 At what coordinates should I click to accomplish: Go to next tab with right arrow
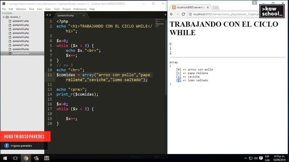point(50,15)
